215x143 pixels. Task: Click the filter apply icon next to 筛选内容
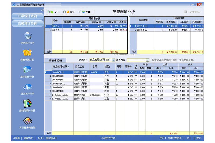(147, 60)
